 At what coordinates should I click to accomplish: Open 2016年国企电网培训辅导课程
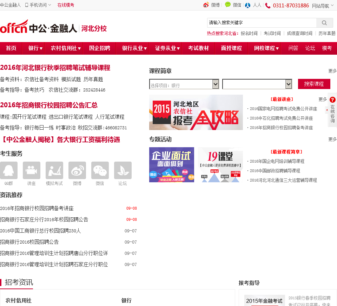(277, 161)
